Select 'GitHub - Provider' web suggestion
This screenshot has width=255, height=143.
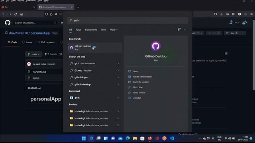point(83,71)
